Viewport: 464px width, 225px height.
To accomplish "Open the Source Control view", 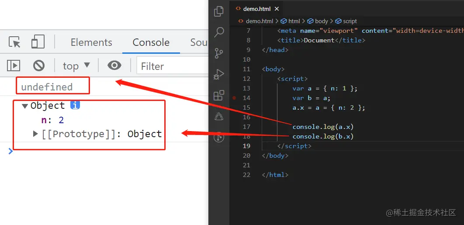I will pyautogui.click(x=219, y=53).
